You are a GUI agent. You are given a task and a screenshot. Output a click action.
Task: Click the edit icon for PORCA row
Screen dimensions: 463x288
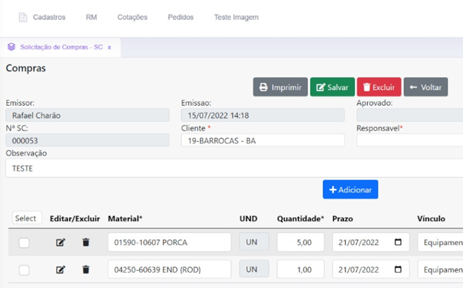coord(61,242)
